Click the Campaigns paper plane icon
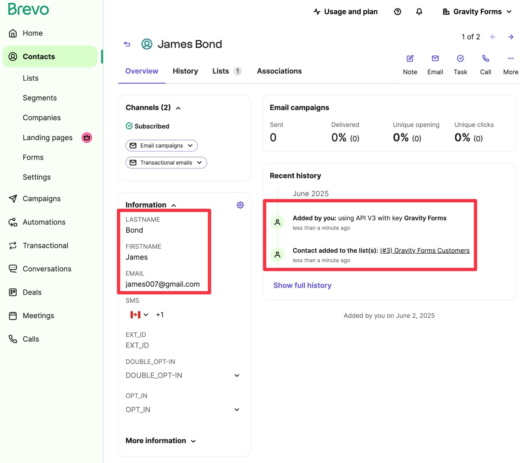The image size is (532, 463). pyautogui.click(x=13, y=199)
